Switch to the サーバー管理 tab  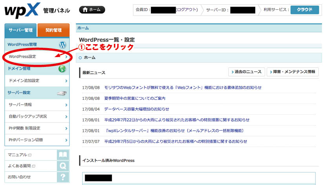(x=20, y=30)
